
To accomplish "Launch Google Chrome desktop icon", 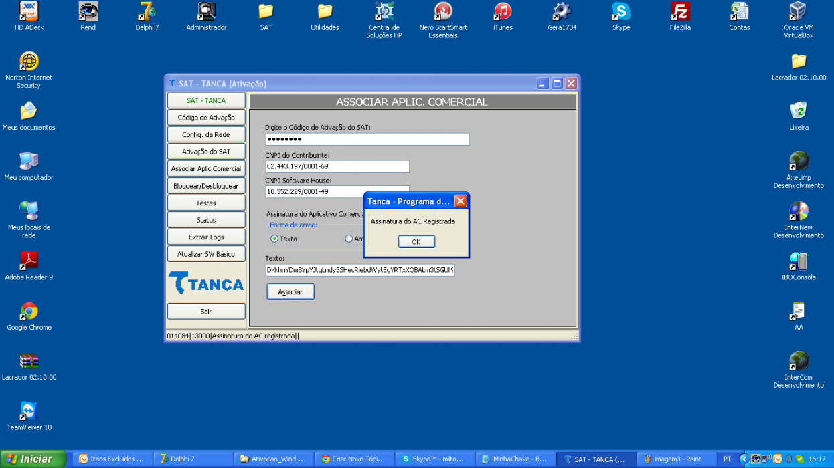I will coord(29,311).
